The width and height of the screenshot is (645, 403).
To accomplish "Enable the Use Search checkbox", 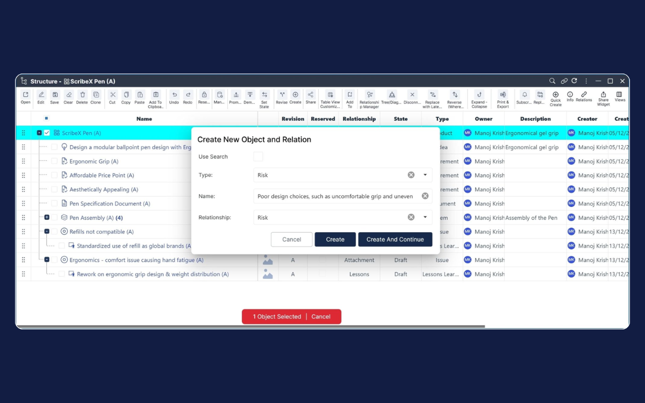I will 258,156.
